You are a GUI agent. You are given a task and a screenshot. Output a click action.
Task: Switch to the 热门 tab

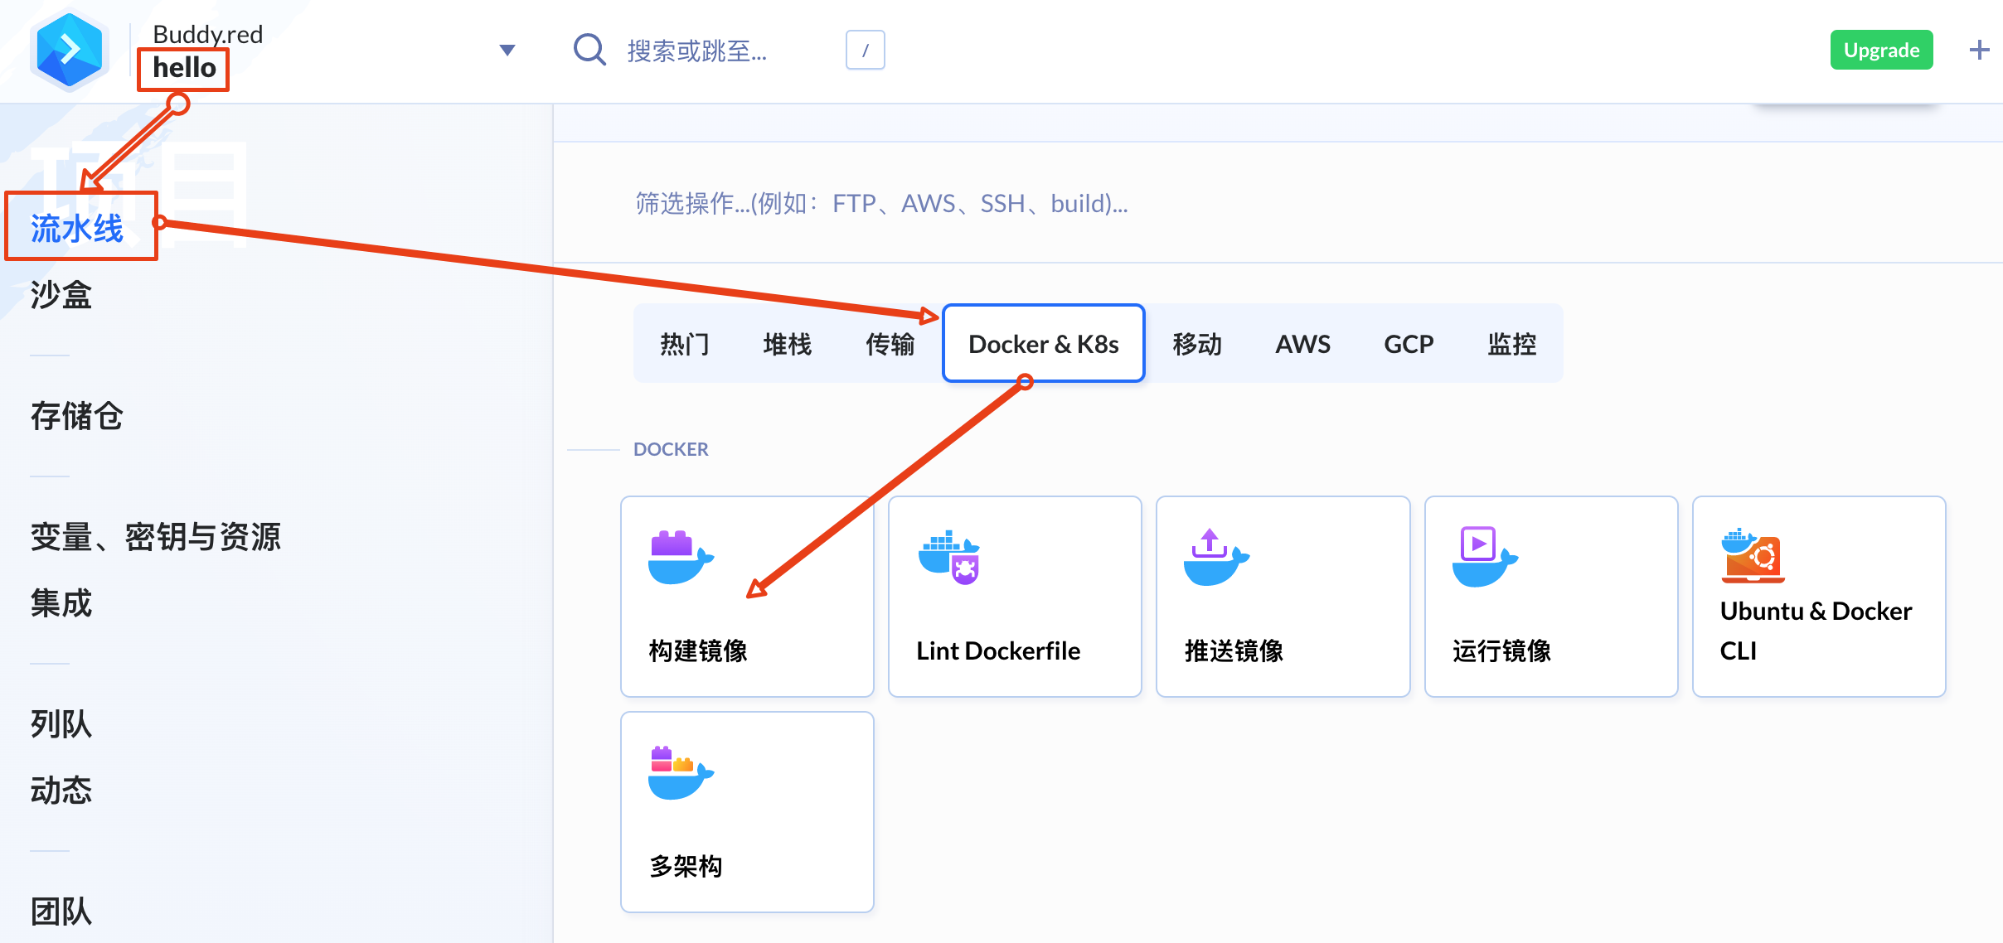tap(685, 344)
